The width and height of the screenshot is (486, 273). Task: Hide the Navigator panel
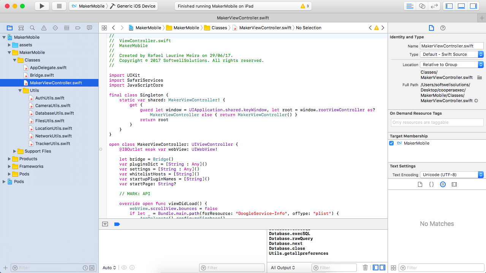tap(449, 6)
